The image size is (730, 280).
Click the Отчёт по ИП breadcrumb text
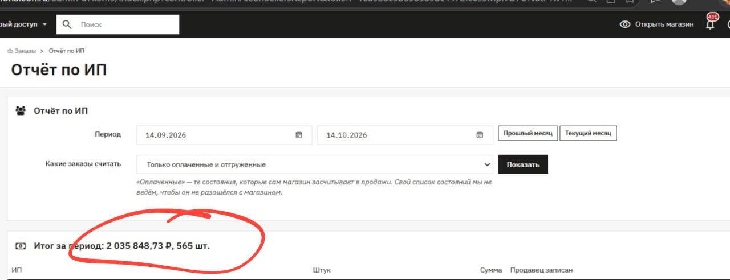[67, 51]
